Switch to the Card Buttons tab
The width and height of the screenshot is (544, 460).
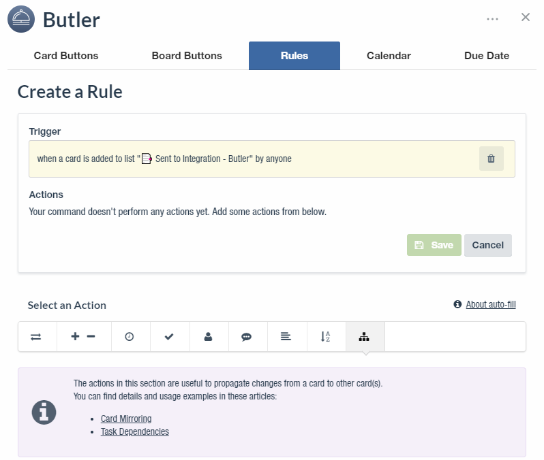66,56
